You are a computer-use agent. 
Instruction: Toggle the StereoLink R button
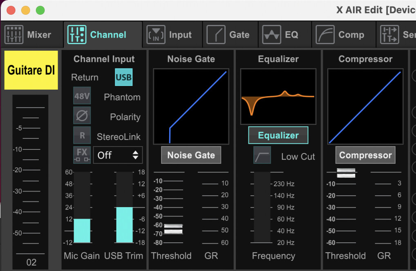(82, 135)
